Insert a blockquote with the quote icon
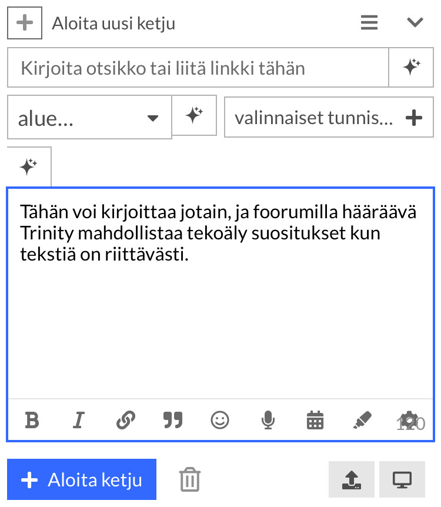441x507 pixels. 173,420
